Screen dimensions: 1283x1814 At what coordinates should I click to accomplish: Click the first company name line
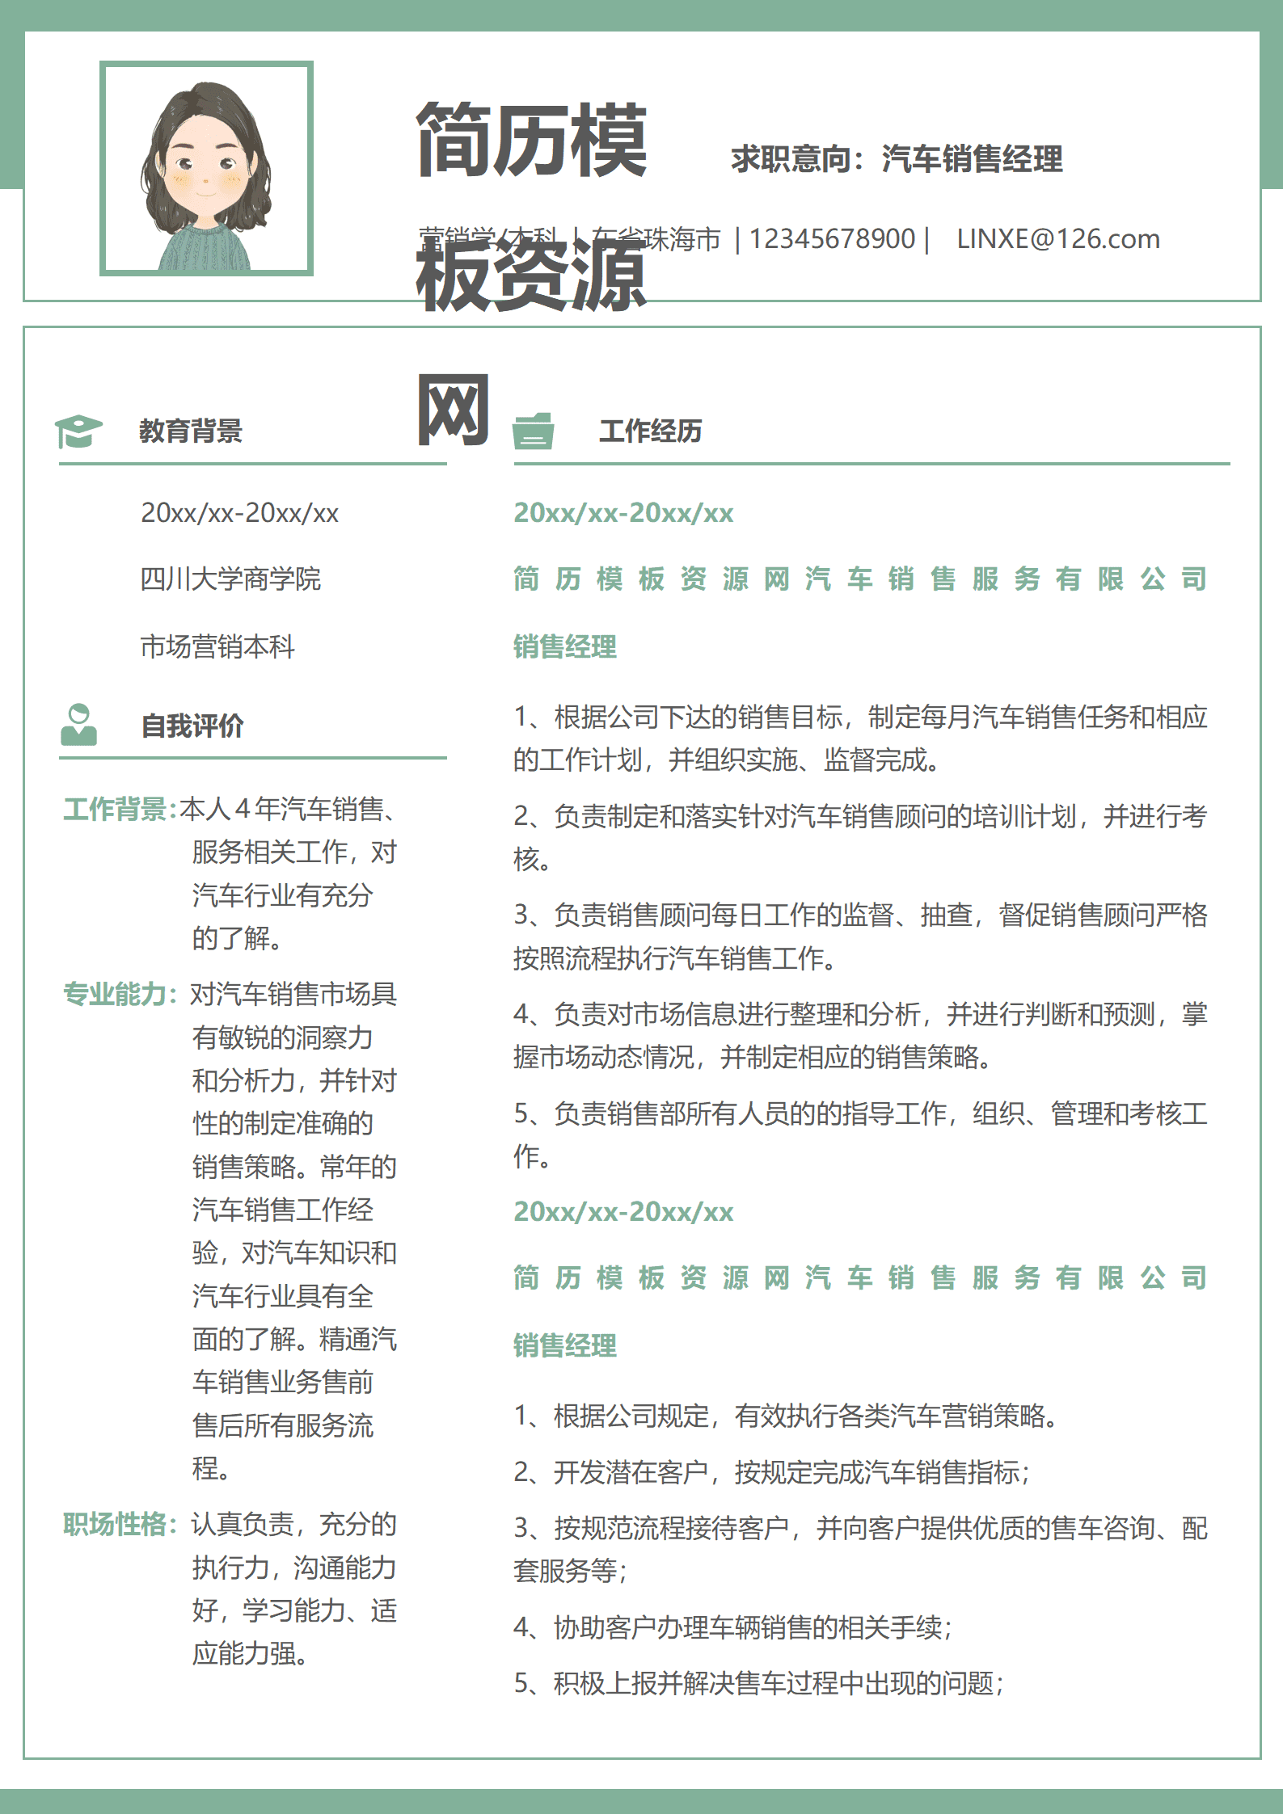pos(860,579)
